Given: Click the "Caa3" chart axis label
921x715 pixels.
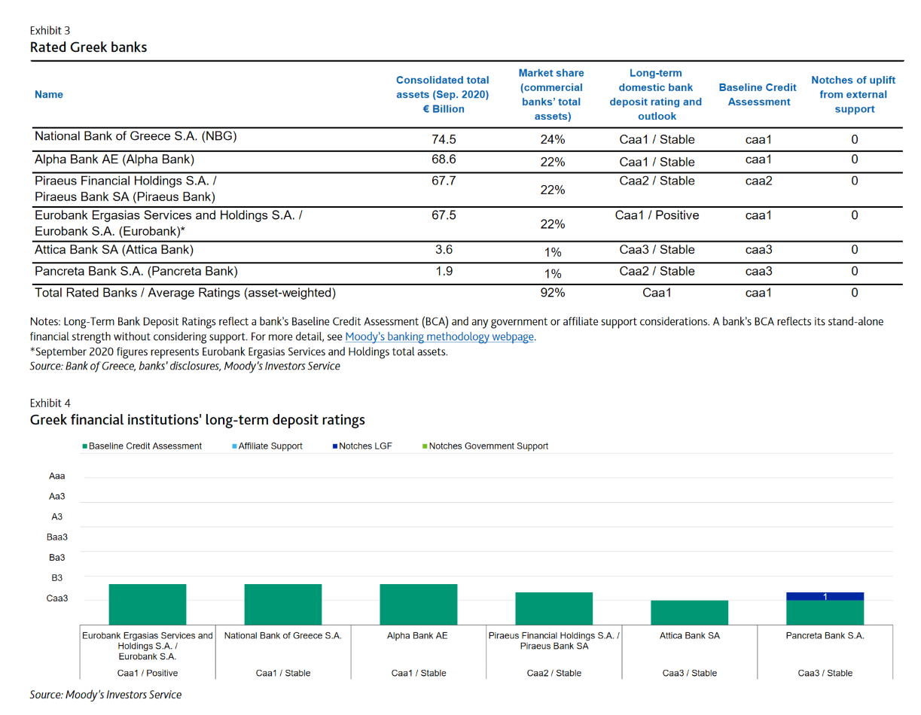Looking at the screenshot, I should (57, 598).
